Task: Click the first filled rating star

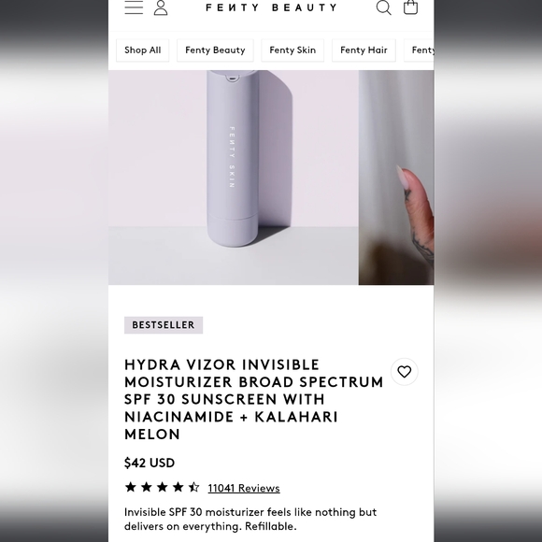Action: [x=130, y=488]
